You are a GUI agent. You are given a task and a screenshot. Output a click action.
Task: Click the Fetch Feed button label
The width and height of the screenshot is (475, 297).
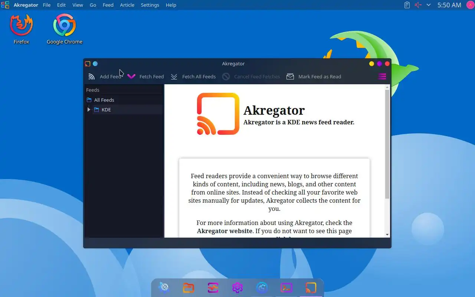click(x=151, y=76)
